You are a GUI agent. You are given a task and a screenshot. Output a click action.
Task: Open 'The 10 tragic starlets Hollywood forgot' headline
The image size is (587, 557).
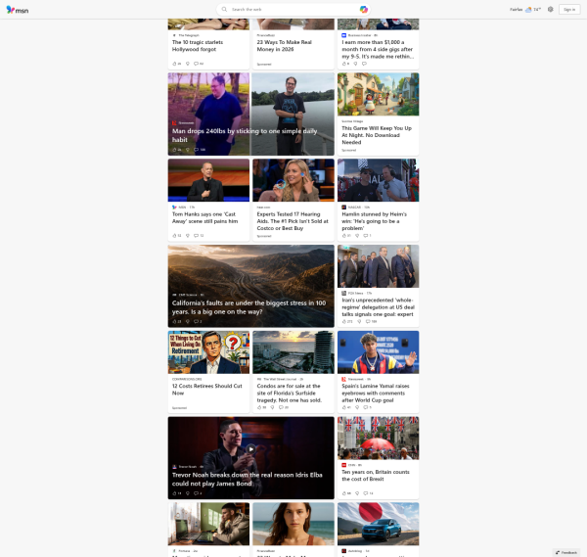(x=198, y=46)
